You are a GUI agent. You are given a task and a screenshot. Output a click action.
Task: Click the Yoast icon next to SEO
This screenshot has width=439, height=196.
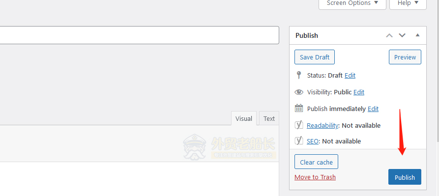point(299,140)
